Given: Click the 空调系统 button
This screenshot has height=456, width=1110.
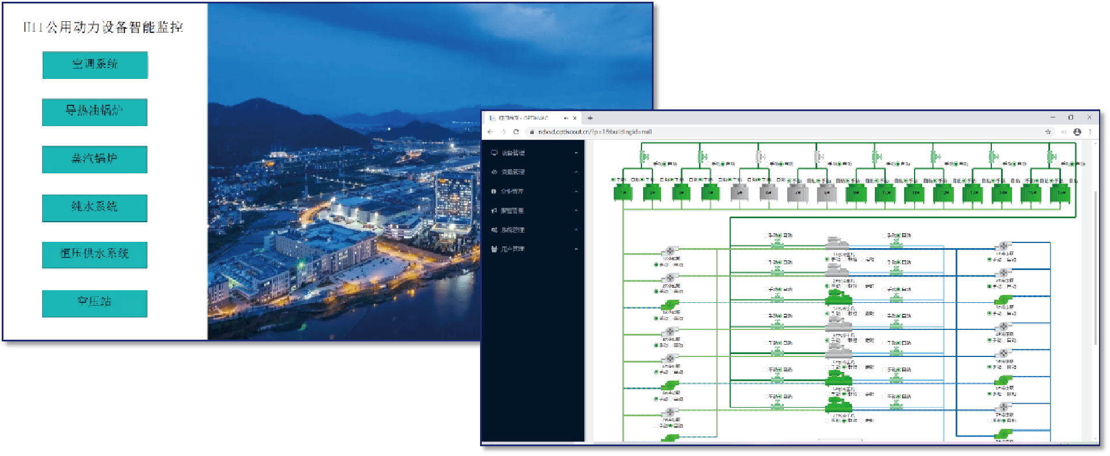Looking at the screenshot, I should pyautogui.click(x=95, y=64).
